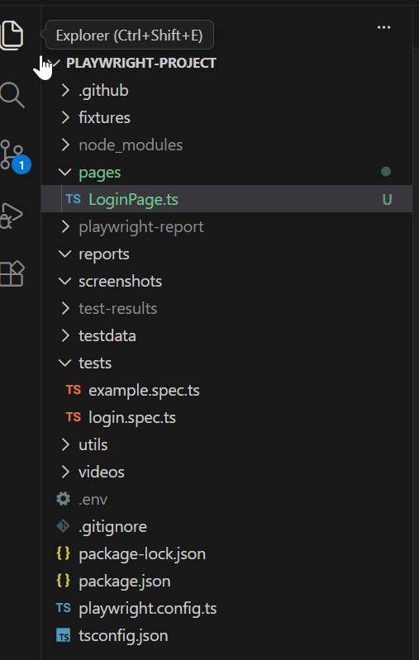Click the braces icon beside package-lock.json
419x660 pixels.
tap(63, 553)
